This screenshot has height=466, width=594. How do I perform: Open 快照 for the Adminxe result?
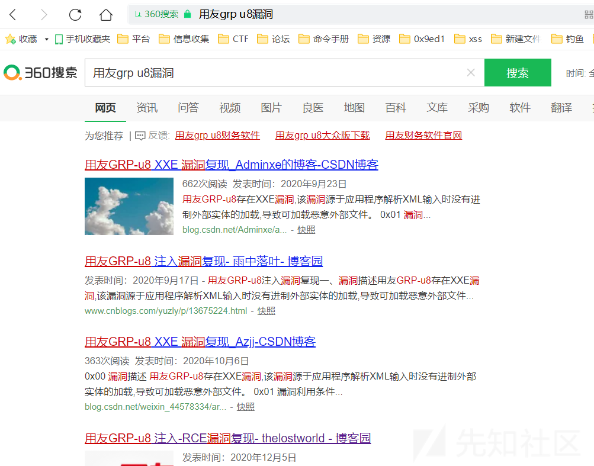coord(306,230)
